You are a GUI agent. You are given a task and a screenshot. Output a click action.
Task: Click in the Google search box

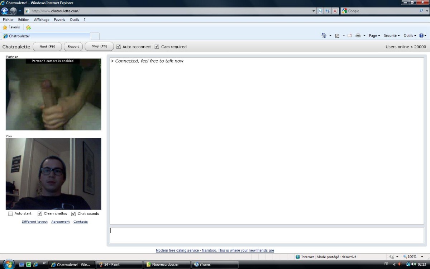click(x=382, y=11)
